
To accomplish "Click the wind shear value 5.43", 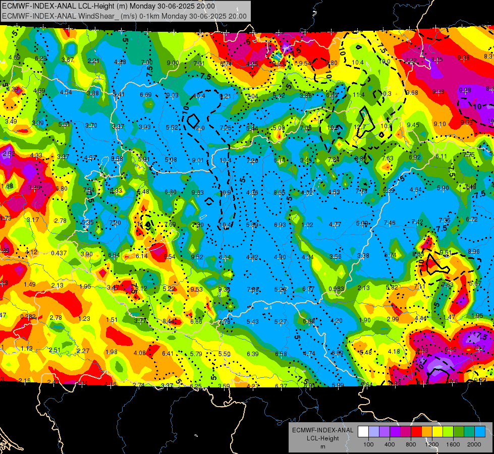I will click(253, 321).
